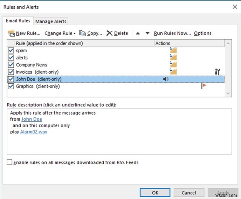Click the Apply button
The width and height of the screenshot is (241, 199).
(x=223, y=193)
